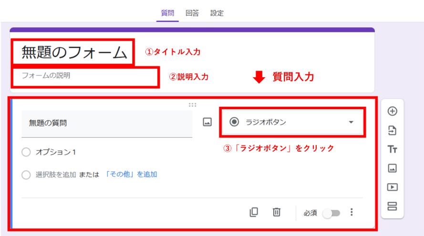
Task: Add an image from the side toolbar
Action: (392, 168)
